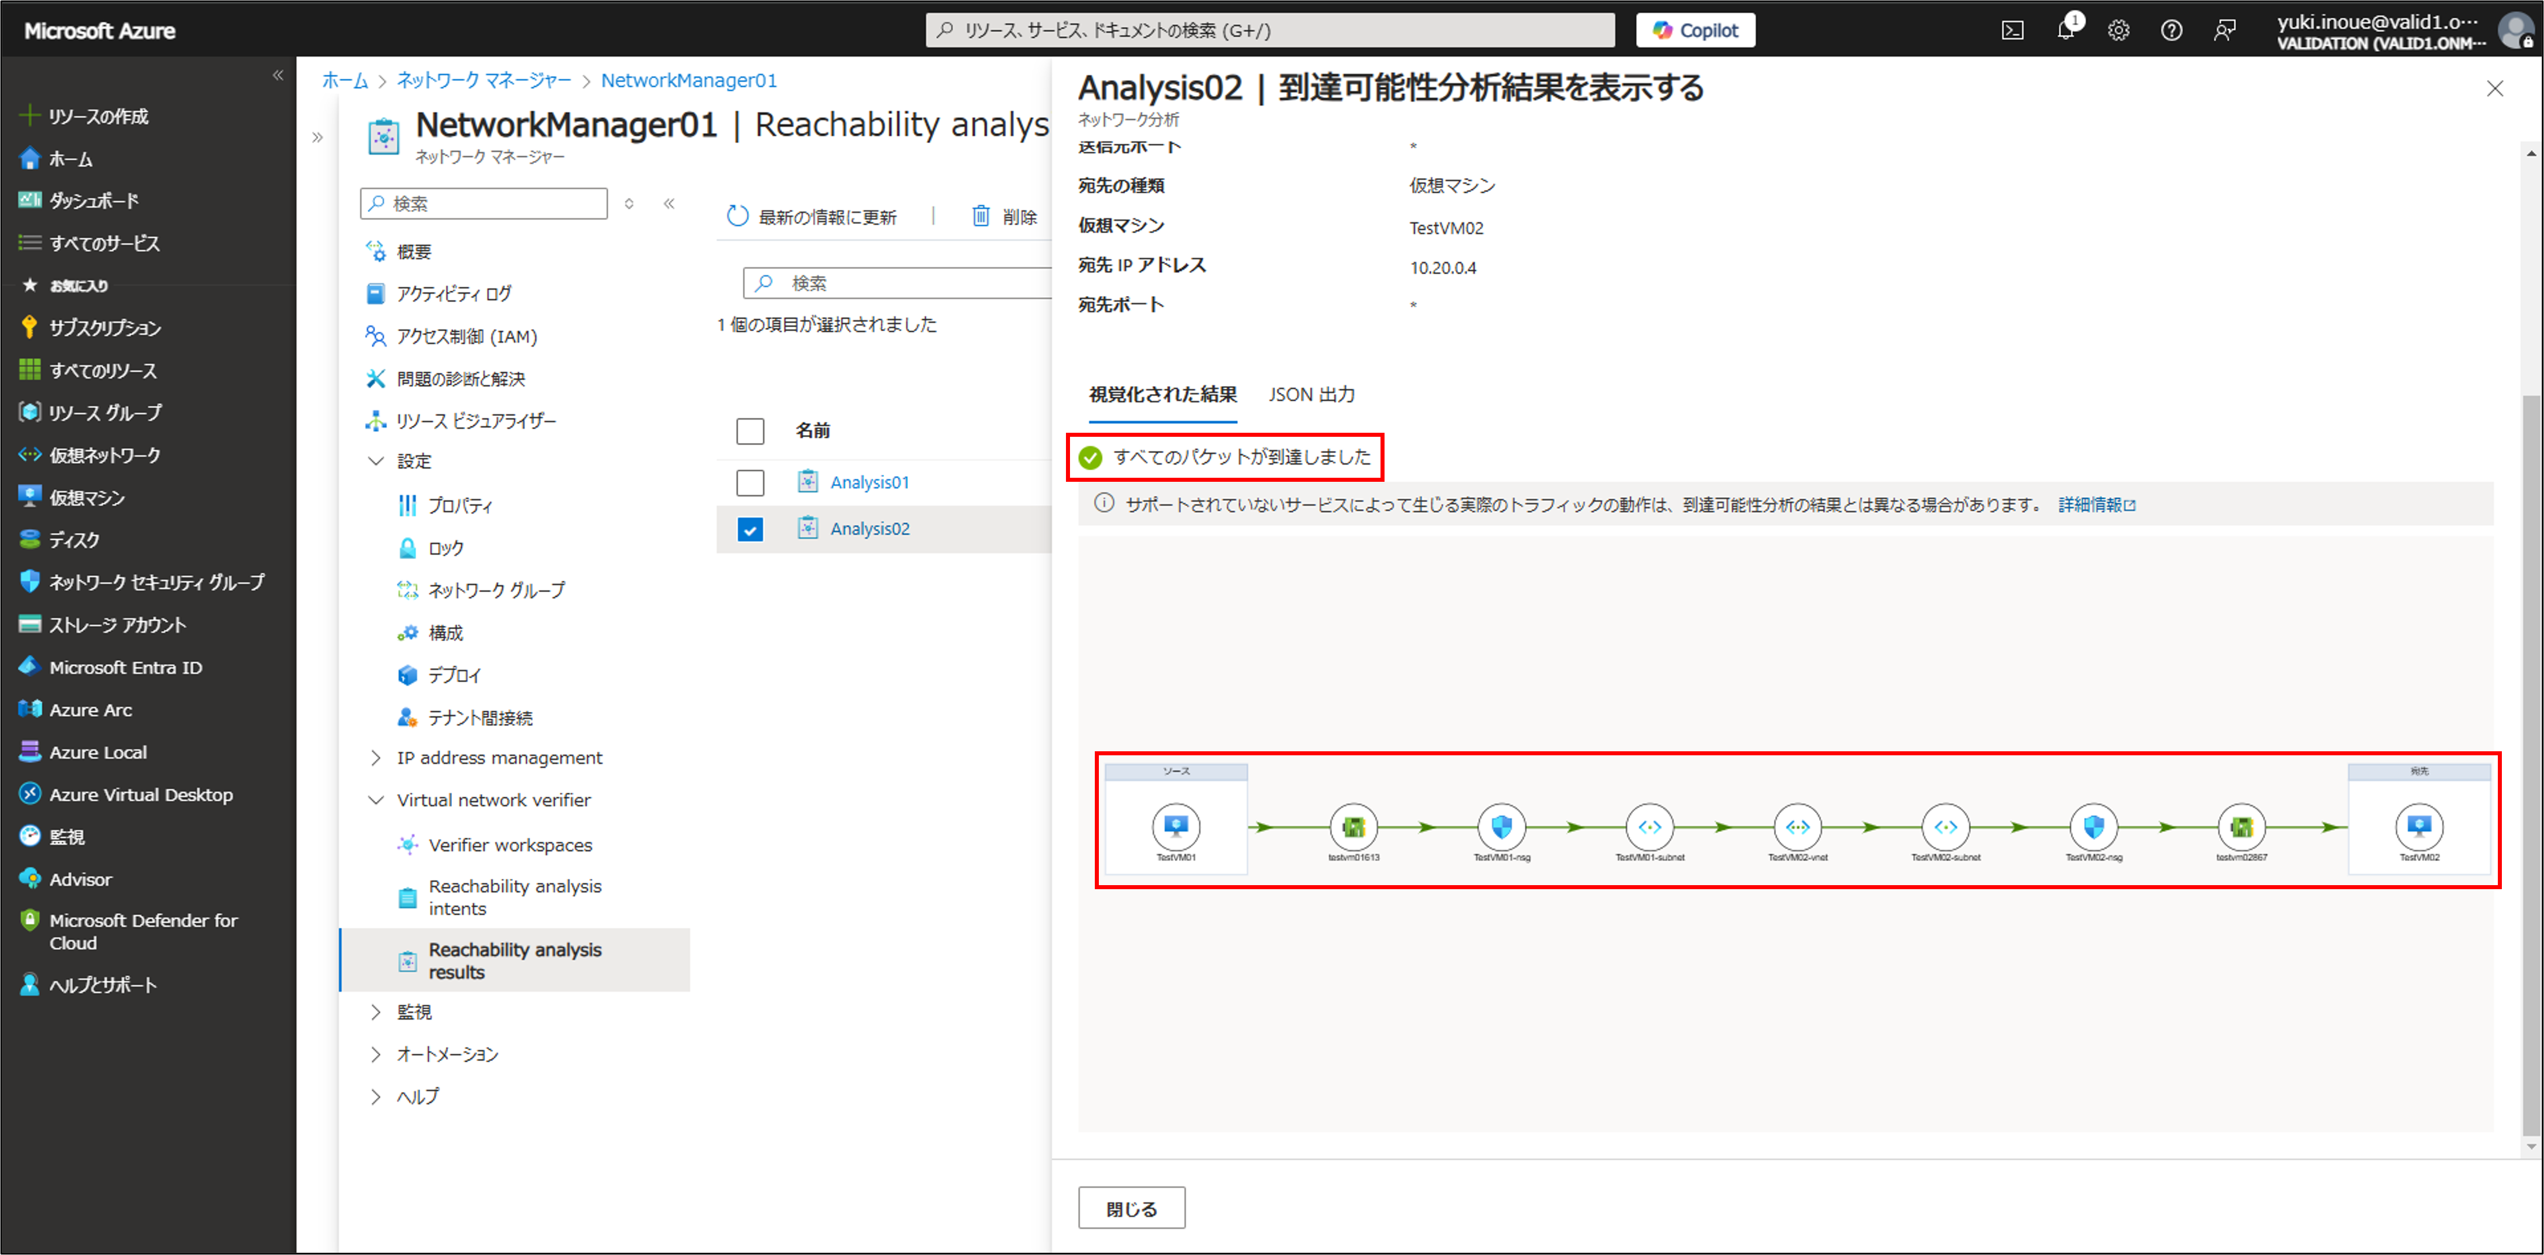The image size is (2544, 1255).
Task: Collapse Virtual network verifier section
Action: 375,801
